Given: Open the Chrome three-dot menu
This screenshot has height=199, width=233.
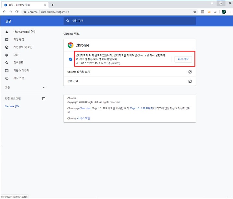Looking at the screenshot, I should click(230, 12).
